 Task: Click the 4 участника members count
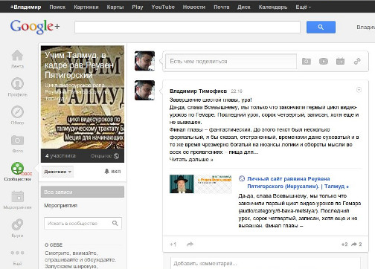(x=60, y=156)
